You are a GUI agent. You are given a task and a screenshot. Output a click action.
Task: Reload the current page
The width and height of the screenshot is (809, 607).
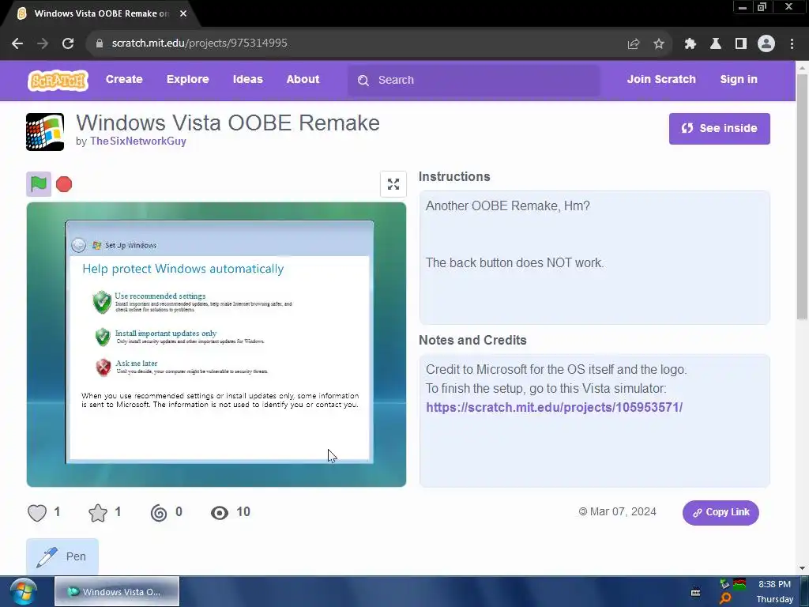pos(68,43)
